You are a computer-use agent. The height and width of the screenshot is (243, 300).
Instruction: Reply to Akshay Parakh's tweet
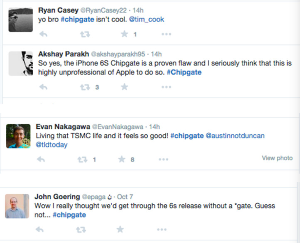[x=44, y=87]
